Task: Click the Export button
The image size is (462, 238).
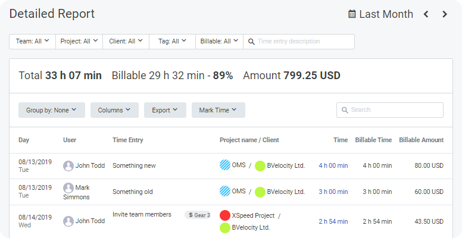Action: click(x=165, y=110)
